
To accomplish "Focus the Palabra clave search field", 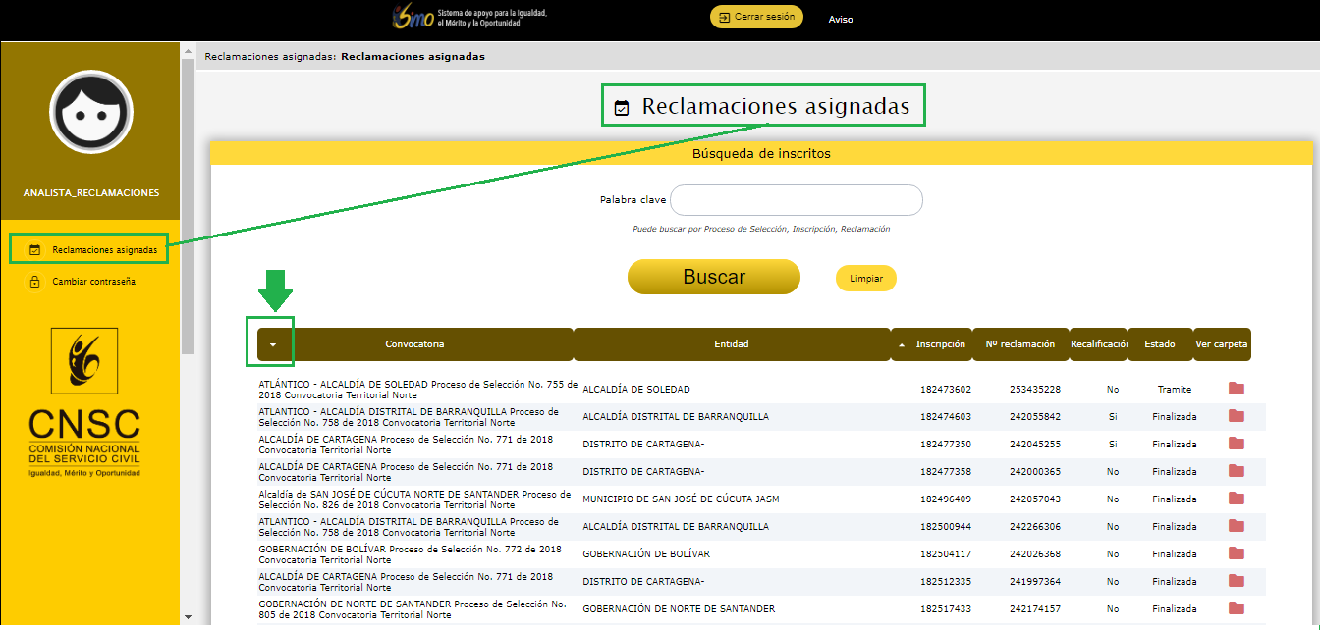I will [x=796, y=200].
